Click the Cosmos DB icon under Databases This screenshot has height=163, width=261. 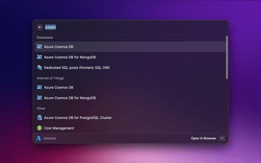[x=40, y=47]
